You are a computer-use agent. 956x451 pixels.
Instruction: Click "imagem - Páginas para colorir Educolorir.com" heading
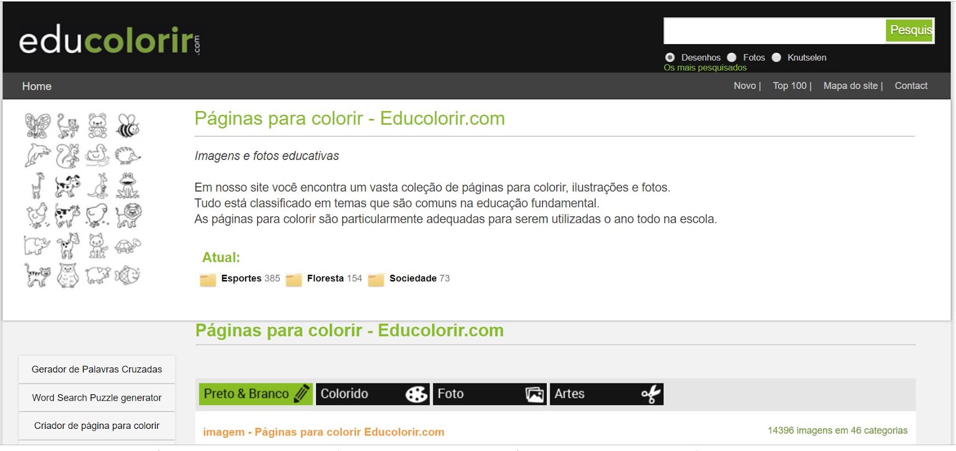click(x=323, y=432)
